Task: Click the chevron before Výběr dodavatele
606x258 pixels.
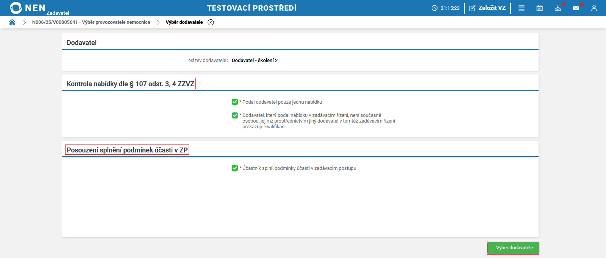Action: 158,22
